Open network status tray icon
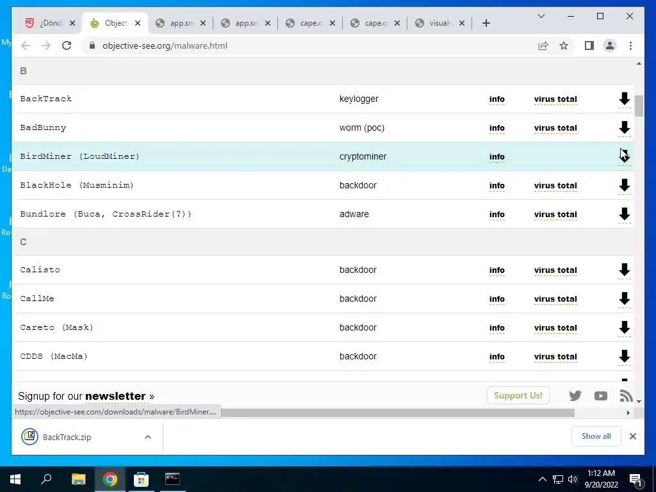This screenshot has width=656, height=492. [558, 479]
